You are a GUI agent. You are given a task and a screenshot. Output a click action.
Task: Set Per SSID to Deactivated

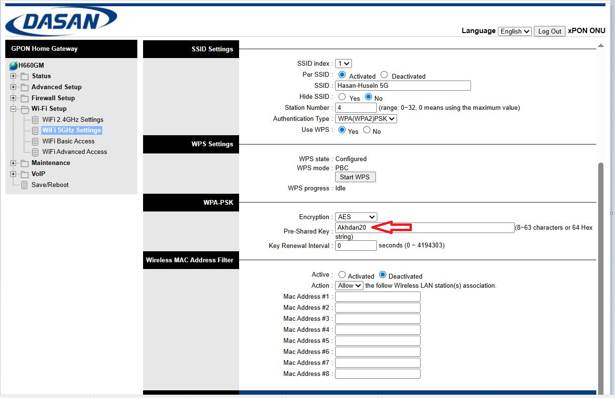tap(384, 75)
